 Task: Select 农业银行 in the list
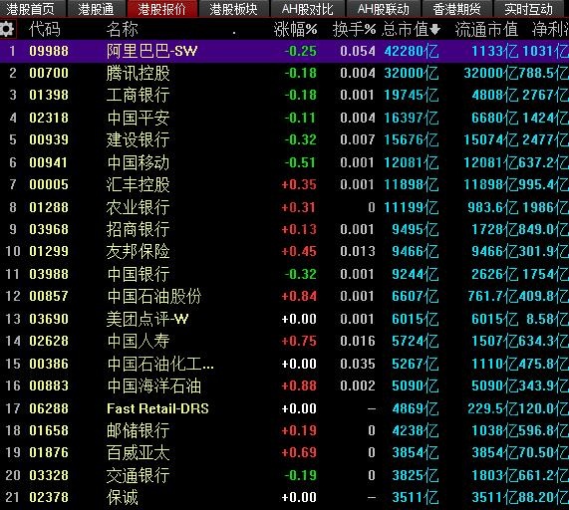138,207
